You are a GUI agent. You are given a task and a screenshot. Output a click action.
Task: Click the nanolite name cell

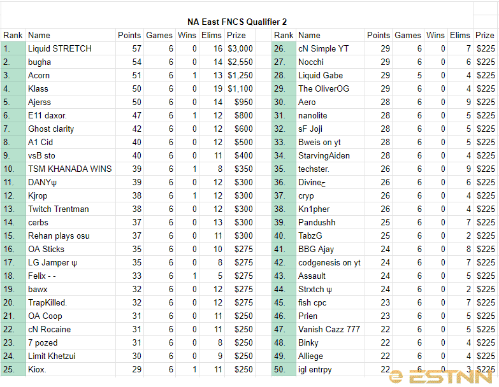(330, 115)
